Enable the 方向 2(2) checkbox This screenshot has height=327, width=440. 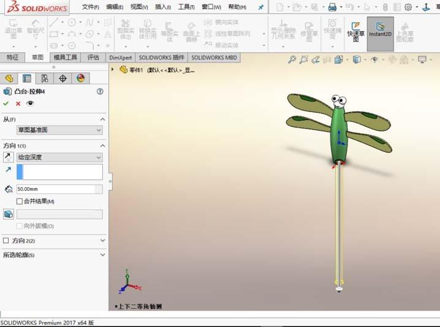6,241
